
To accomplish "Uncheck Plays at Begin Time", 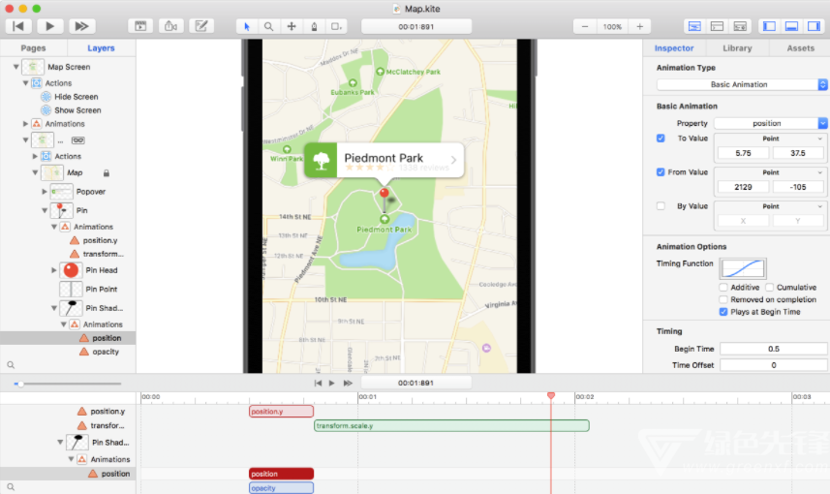I will (x=723, y=312).
